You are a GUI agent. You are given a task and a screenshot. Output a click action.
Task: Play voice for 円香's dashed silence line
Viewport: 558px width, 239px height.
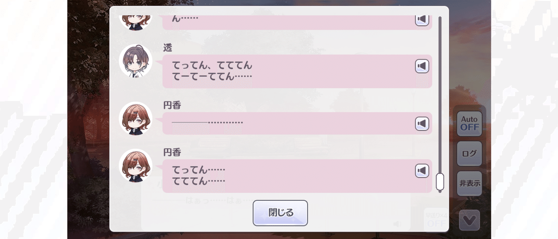(422, 124)
